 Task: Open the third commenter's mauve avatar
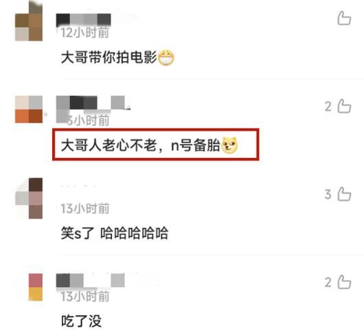(29, 198)
